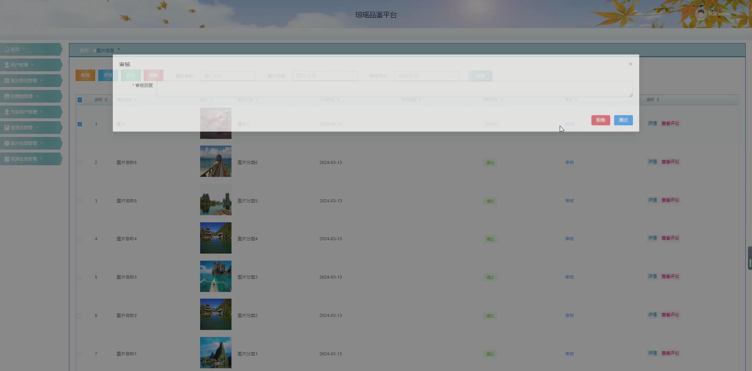Sort the table by 操作 column arrows
Image resolution: width=752 pixels, height=371 pixels.
click(x=658, y=99)
